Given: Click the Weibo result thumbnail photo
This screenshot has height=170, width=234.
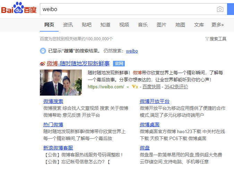Looking at the screenshot, I should (61, 82).
